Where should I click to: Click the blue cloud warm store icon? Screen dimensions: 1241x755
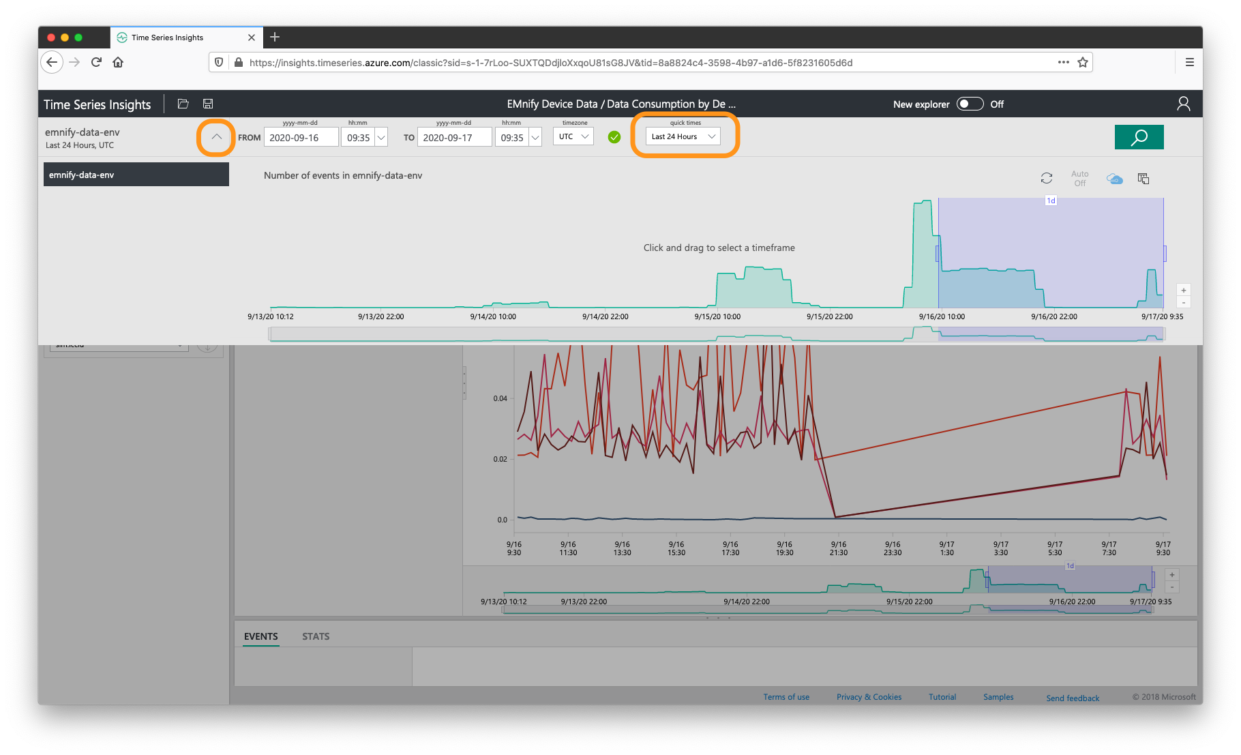1115,179
